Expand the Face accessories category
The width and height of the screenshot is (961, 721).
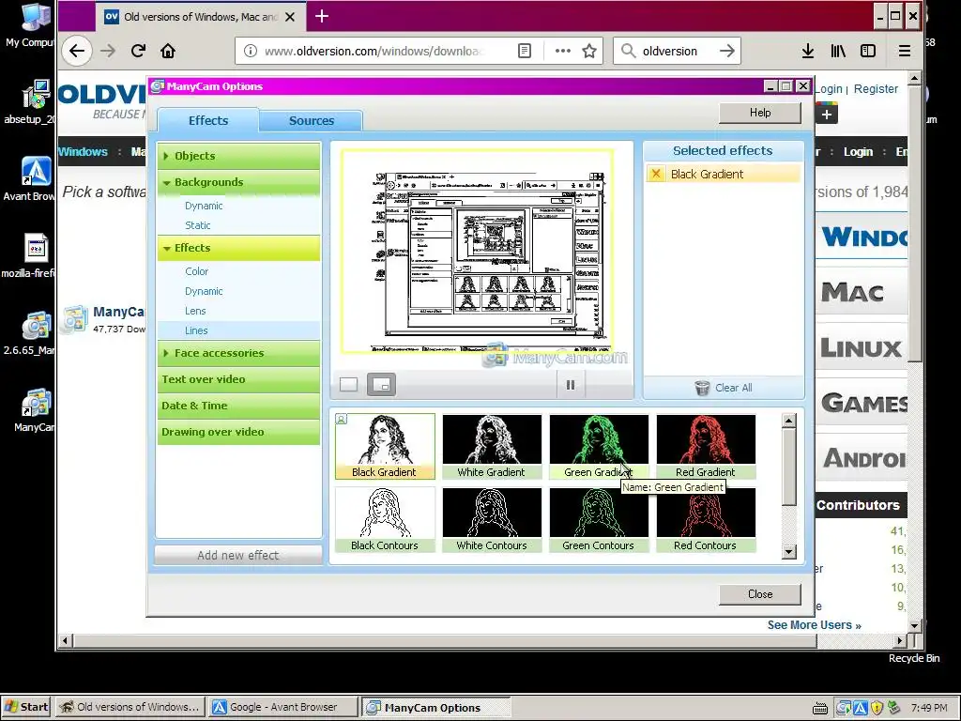click(x=239, y=353)
